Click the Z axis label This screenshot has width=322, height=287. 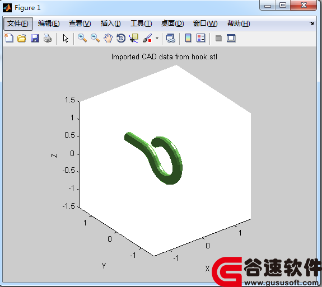pyautogui.click(x=54, y=156)
